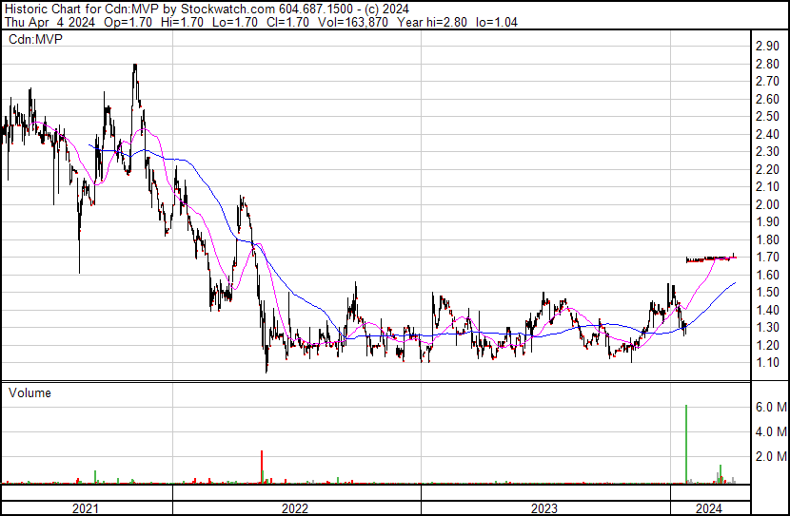Select the Cdn:MVP symbol label in chart

(x=34, y=40)
